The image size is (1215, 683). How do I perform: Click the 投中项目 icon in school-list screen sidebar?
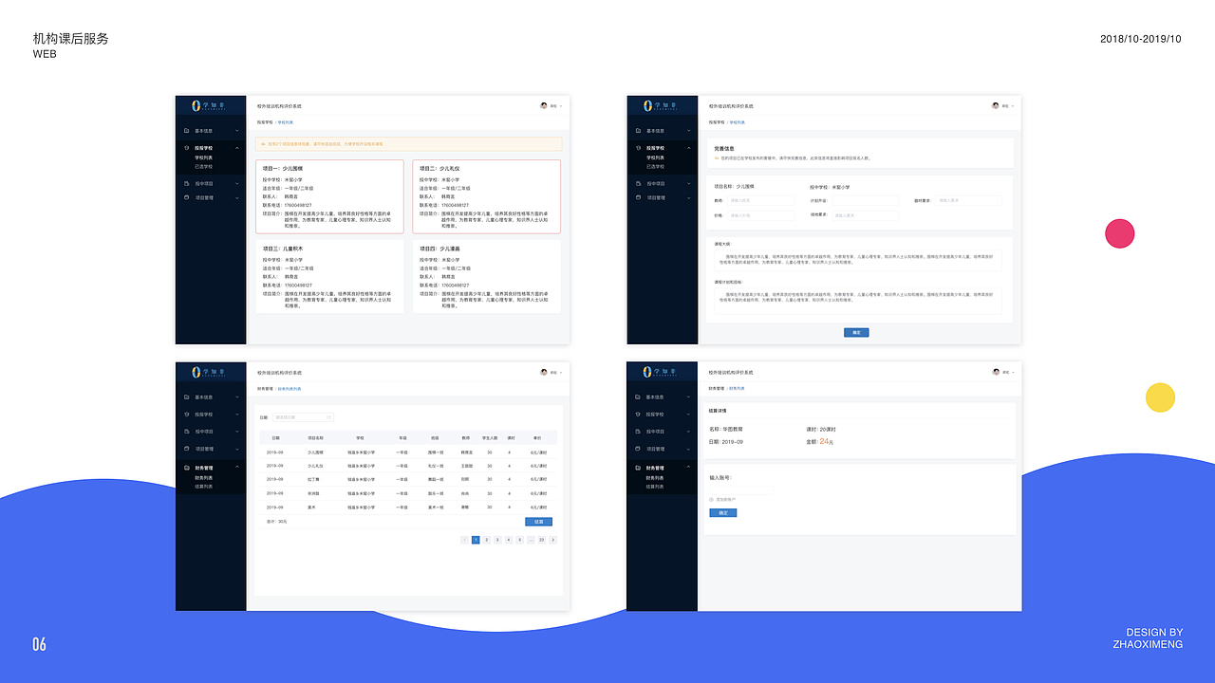[x=186, y=183]
